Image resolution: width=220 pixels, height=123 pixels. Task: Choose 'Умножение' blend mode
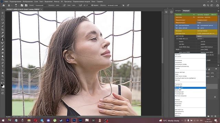(190, 62)
